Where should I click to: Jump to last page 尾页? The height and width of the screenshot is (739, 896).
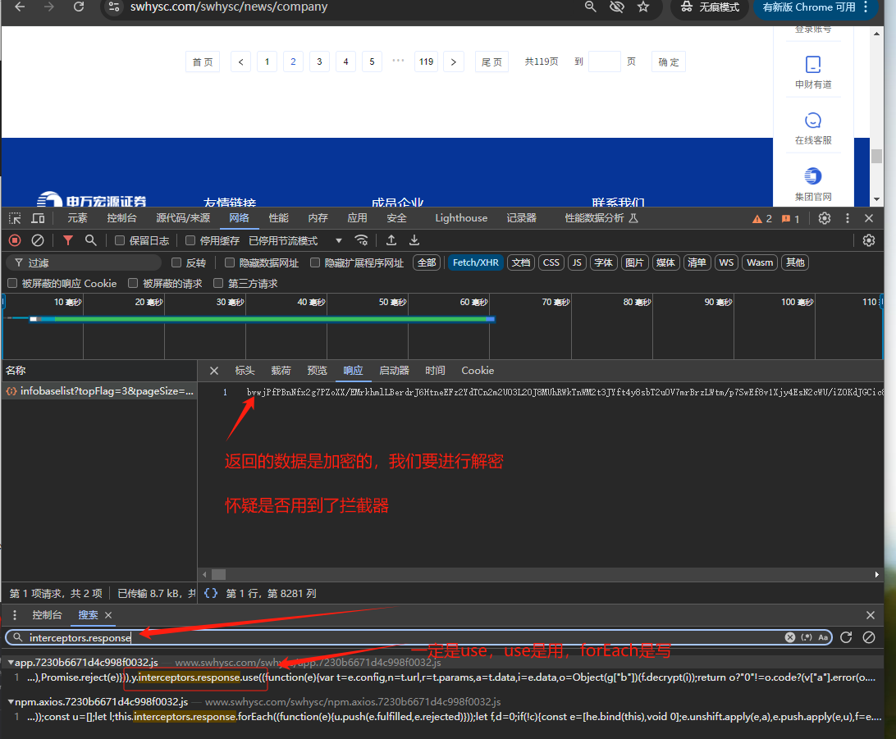point(491,62)
